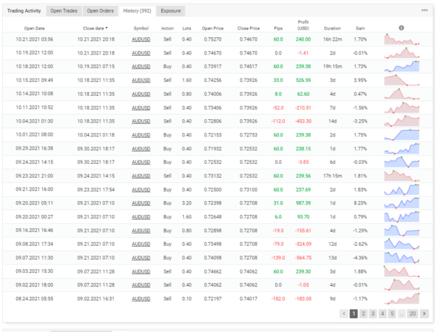Open AUDUSD link in the -183.05 profit row
Viewport: 436px width, 332px height.
(x=141, y=299)
